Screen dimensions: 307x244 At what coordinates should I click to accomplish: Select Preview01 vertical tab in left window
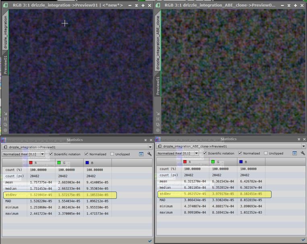[x=5, y=65]
